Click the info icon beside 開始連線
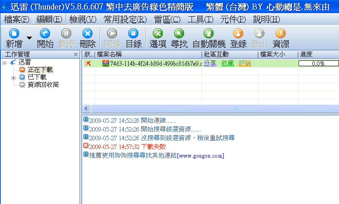 (86, 119)
